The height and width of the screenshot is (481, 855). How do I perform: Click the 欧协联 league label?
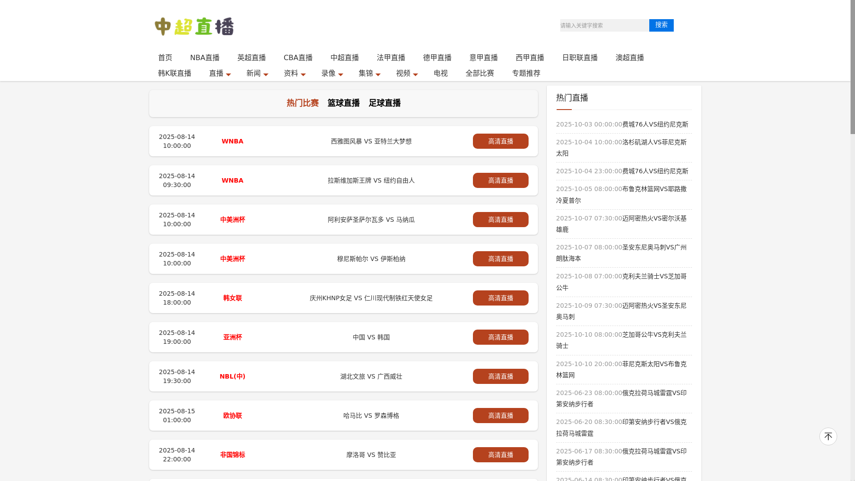click(x=232, y=416)
